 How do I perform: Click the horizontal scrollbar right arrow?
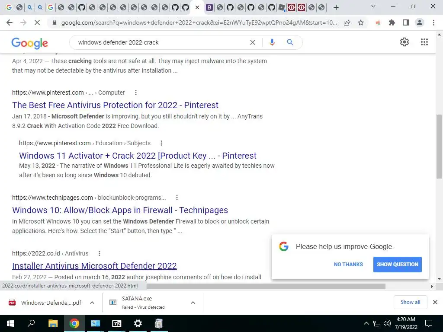coord(432,286)
